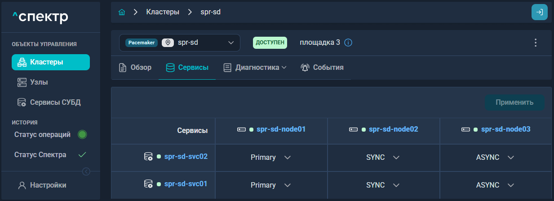Click the Применить button
554x201 pixels.
[514, 103]
